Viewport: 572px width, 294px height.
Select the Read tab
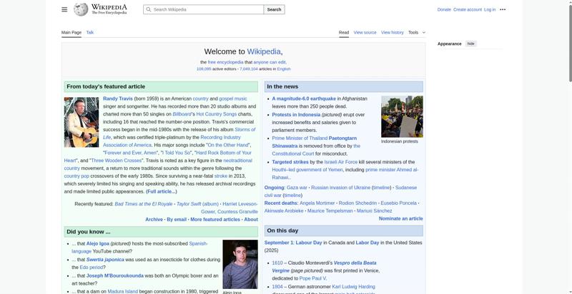tap(344, 32)
